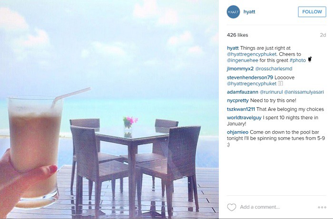Open the hyatt username in header
Viewport: 333px width, 219px height.
click(249, 12)
